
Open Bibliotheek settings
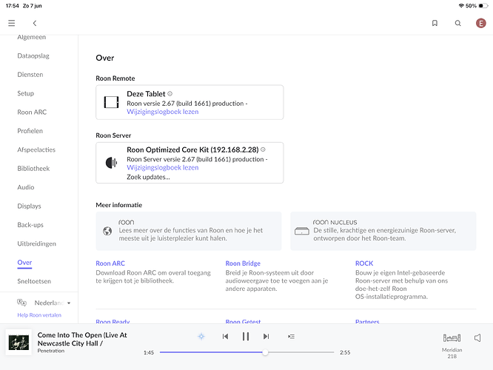(x=33, y=169)
